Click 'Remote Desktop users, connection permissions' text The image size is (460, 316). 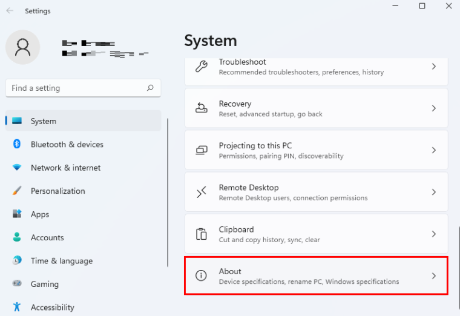[293, 198]
